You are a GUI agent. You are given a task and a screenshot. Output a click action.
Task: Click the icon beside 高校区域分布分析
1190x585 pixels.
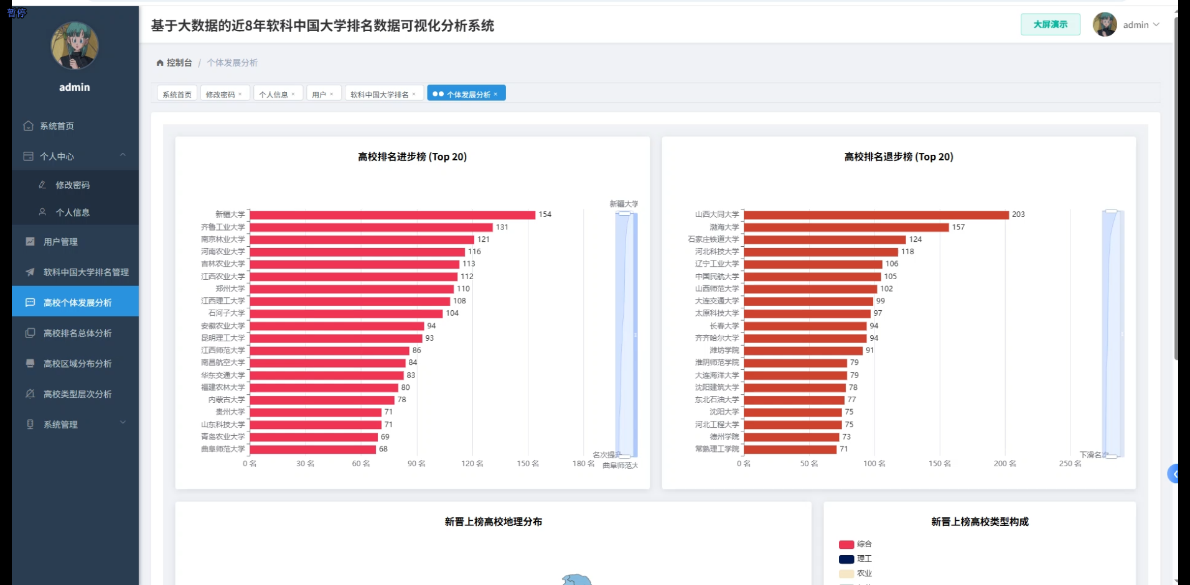pyautogui.click(x=30, y=363)
